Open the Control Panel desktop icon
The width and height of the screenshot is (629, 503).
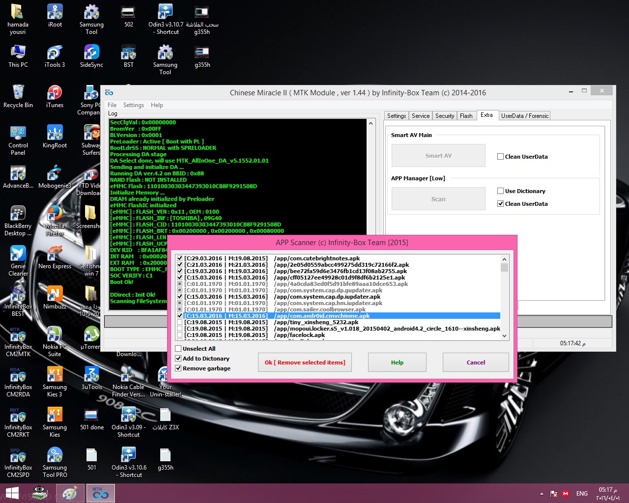click(x=18, y=140)
